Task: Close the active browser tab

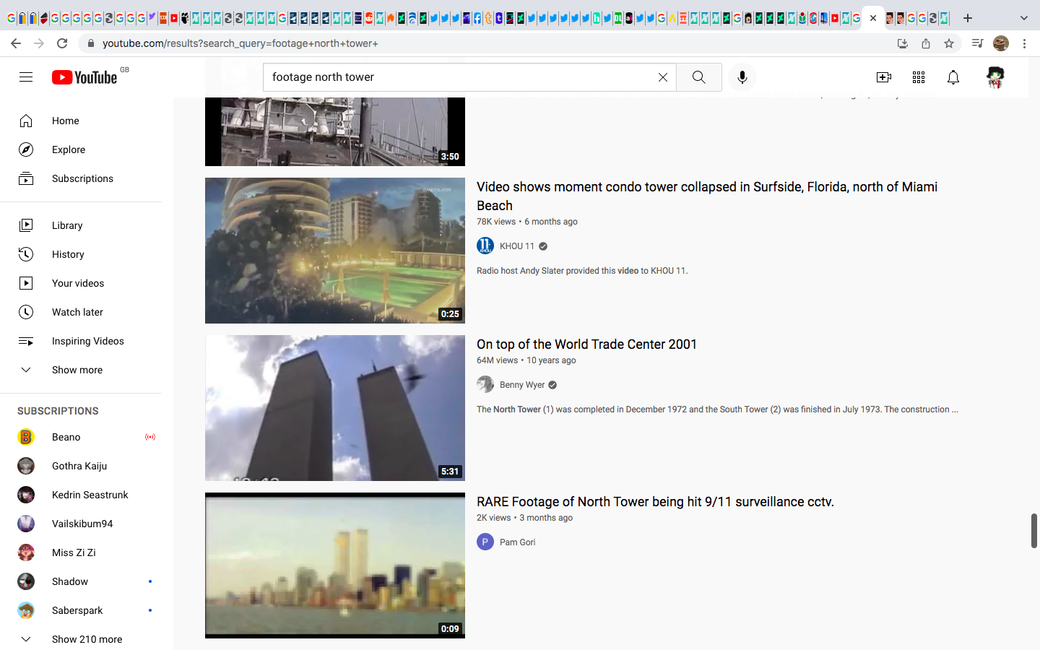Action: (873, 18)
